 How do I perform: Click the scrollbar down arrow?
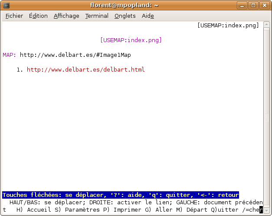pyautogui.click(x=266, y=211)
